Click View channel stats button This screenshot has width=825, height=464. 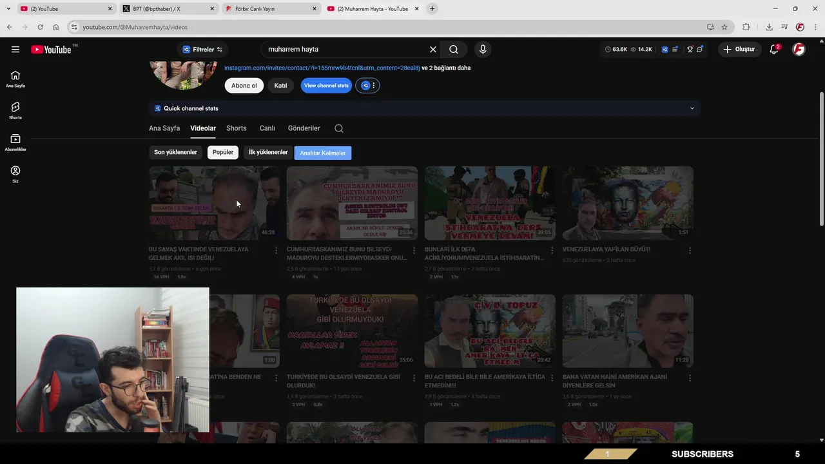coord(326,86)
